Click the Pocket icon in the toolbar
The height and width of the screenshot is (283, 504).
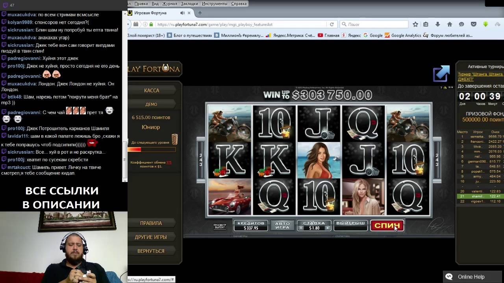(473, 24)
